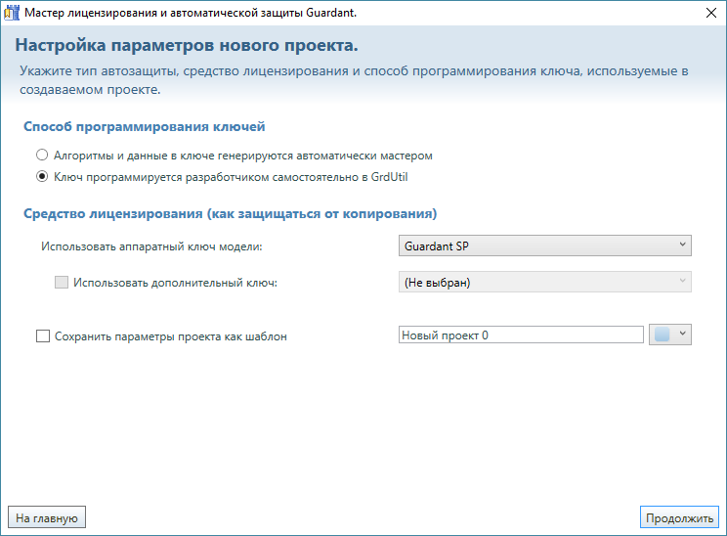This screenshot has height=536, width=727.
Task: Click the heading "Настройка параметров нового проекта"
Action: [187, 47]
